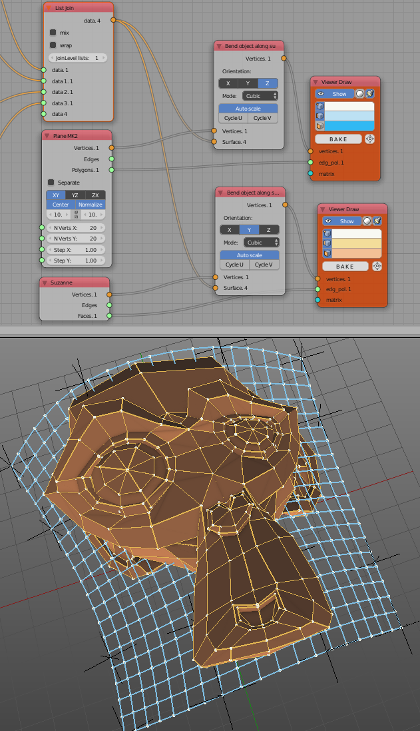Click the link-sizes icon between the 10. fields
The height and width of the screenshot is (731, 420).
76,215
